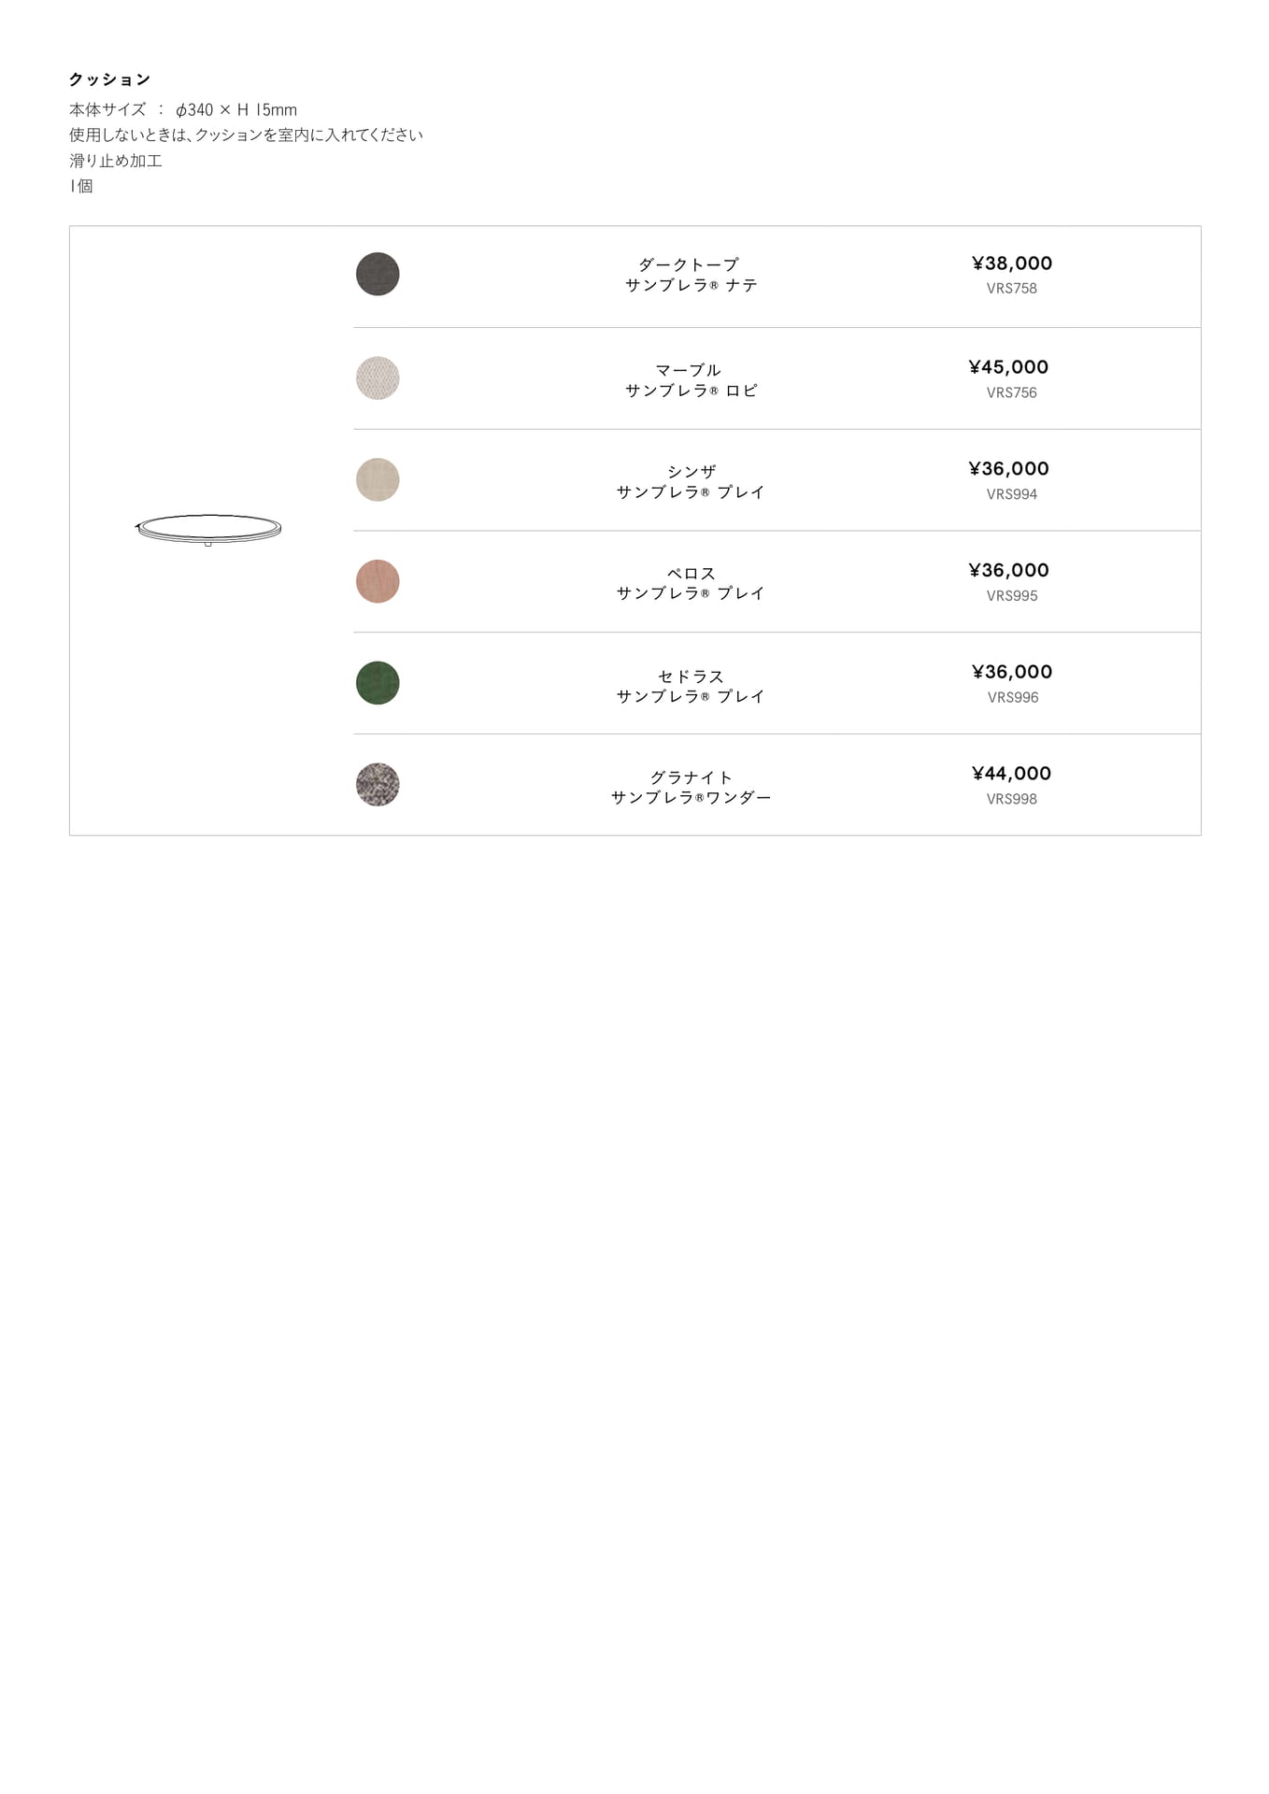Viewport: 1269px width, 1794px height.
Task: Click the シンザ サンブレラ プレイ label
Action: (x=691, y=481)
